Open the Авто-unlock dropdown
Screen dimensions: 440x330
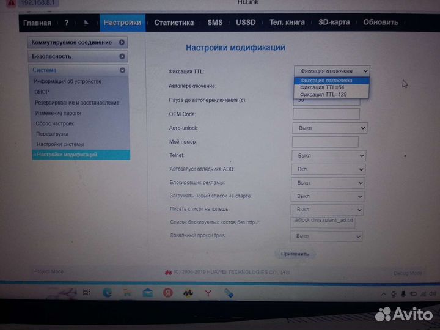point(330,128)
